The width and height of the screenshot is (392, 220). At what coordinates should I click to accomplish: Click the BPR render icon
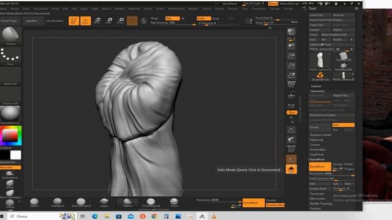click(291, 32)
